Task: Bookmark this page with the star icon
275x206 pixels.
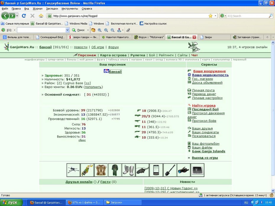Action: [211, 16]
